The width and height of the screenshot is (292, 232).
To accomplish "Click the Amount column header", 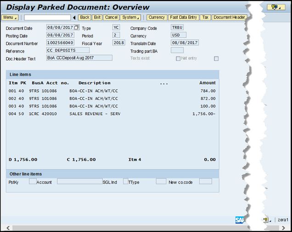I will click(x=208, y=83).
